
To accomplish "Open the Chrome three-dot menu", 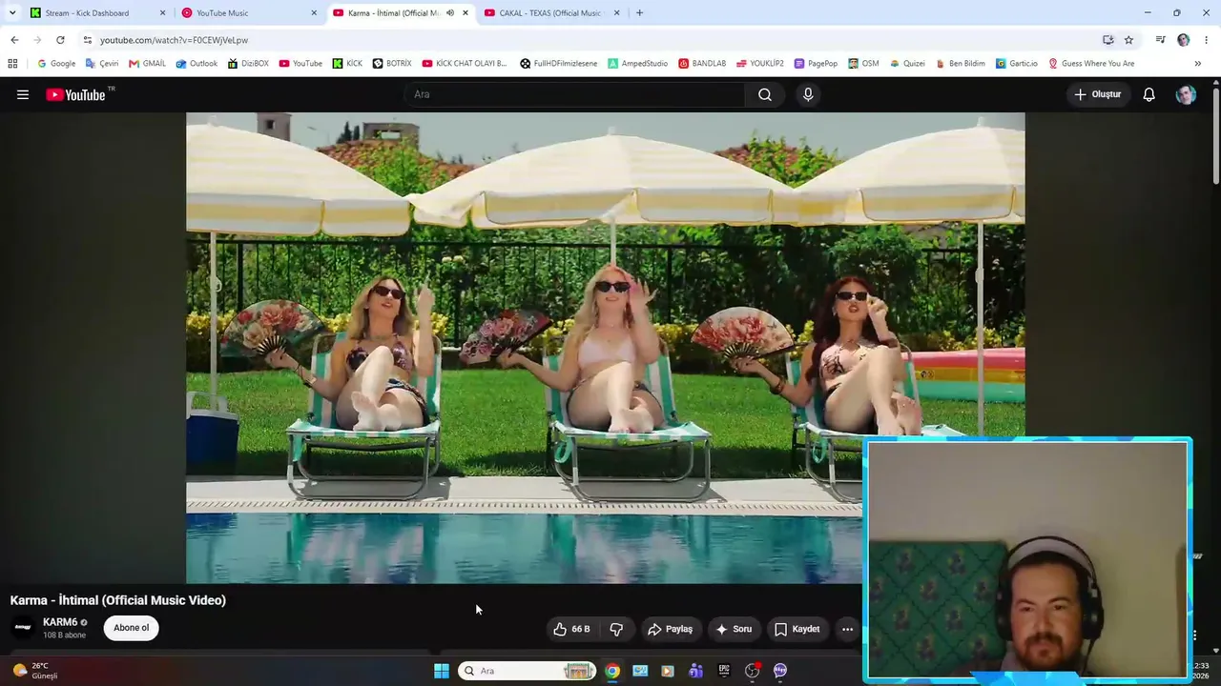I will (1207, 40).
